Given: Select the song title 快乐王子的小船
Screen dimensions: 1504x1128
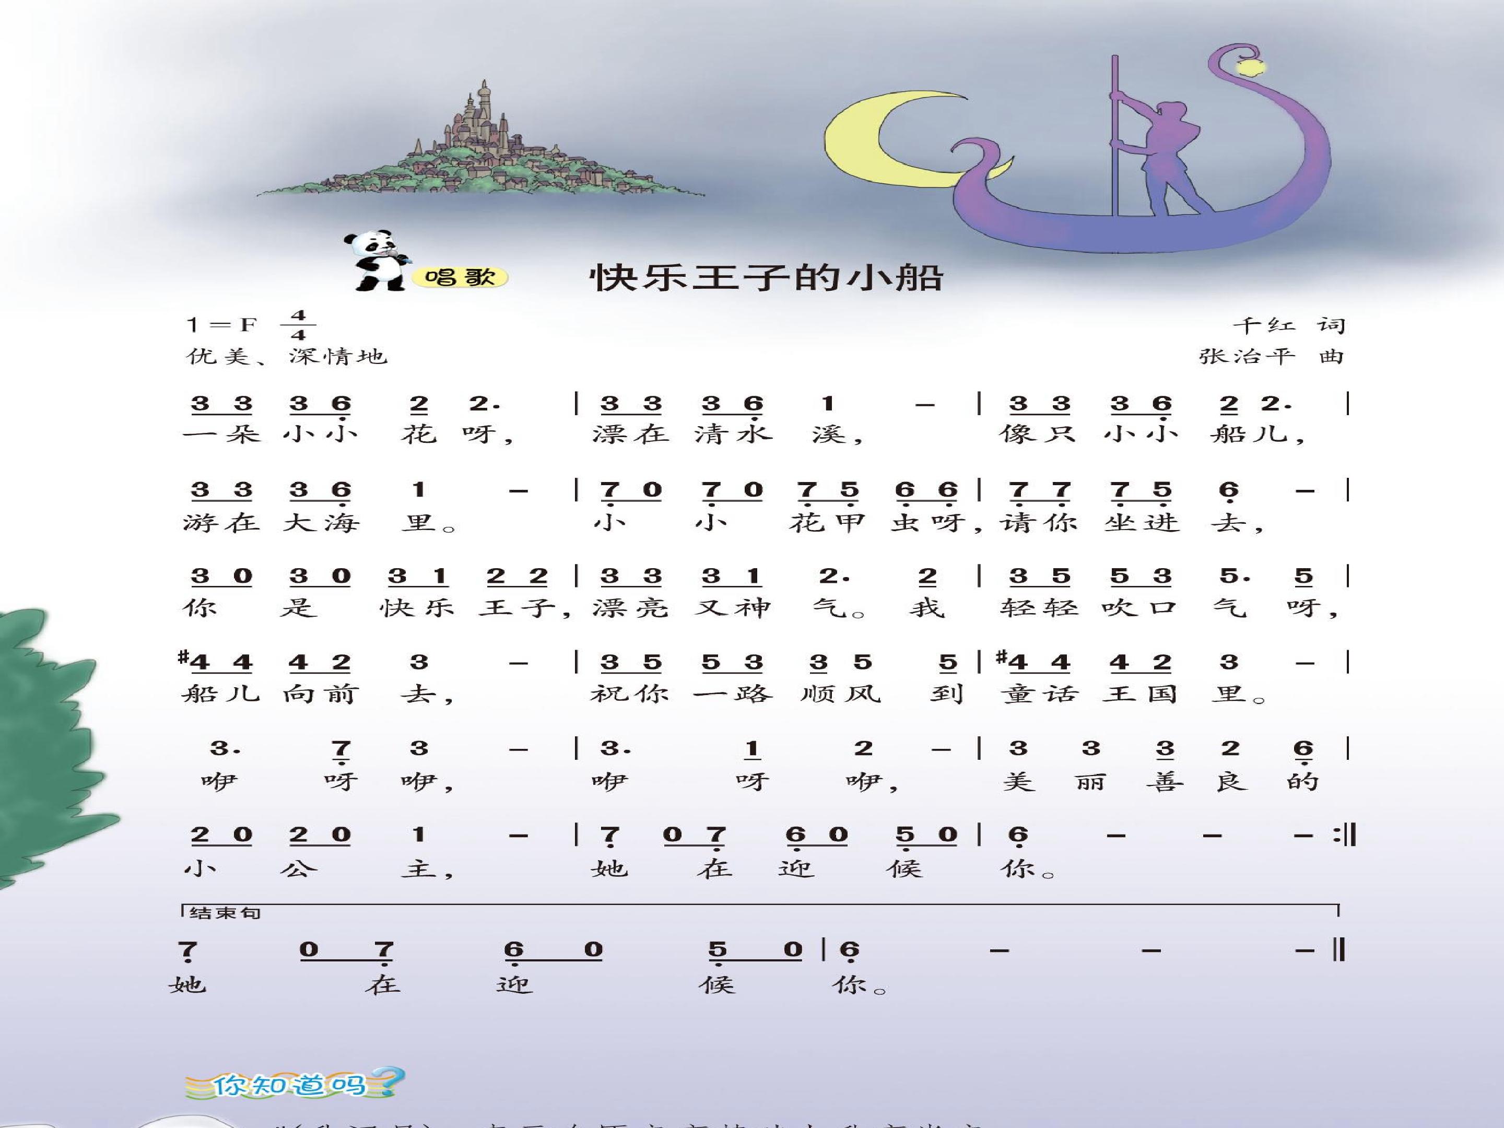Looking at the screenshot, I should tap(766, 277).
